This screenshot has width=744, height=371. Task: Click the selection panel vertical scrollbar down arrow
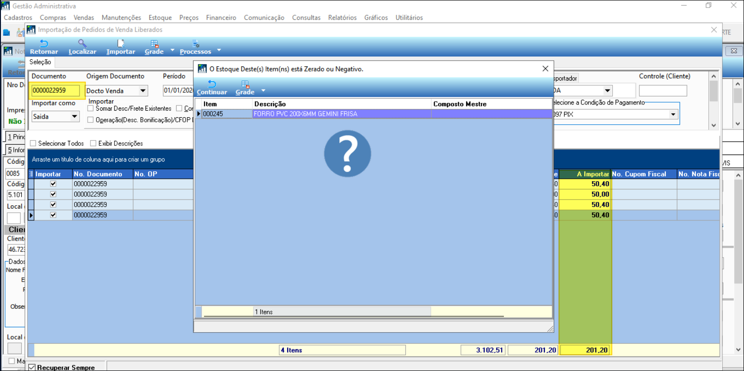point(714,125)
